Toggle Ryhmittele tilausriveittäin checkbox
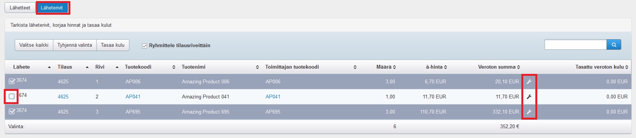The image size is (636, 138). coord(144,46)
